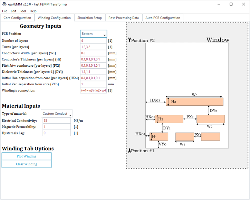Viewport: 250px width, 200px height.
Task: Minimize the esaFEMM window
Action: coord(219,4)
